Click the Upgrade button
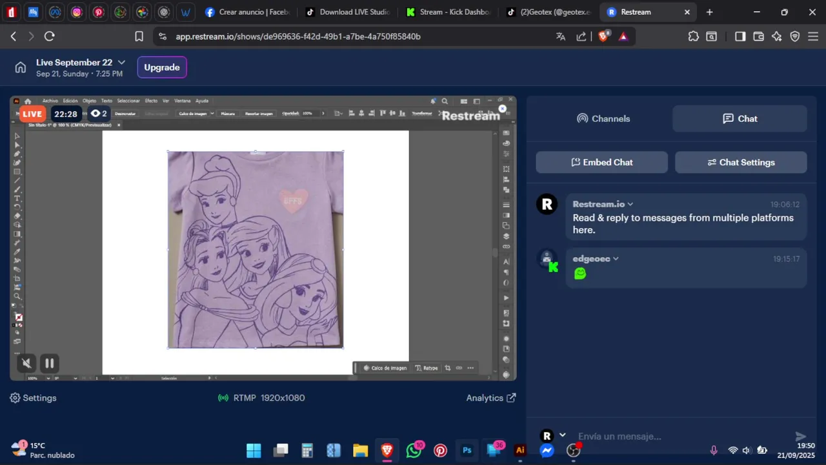Viewport: 826px width, 465px height. [x=162, y=67]
